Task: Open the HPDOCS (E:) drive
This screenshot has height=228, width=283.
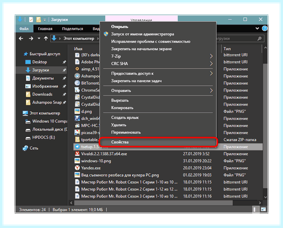Action: pos(43,138)
